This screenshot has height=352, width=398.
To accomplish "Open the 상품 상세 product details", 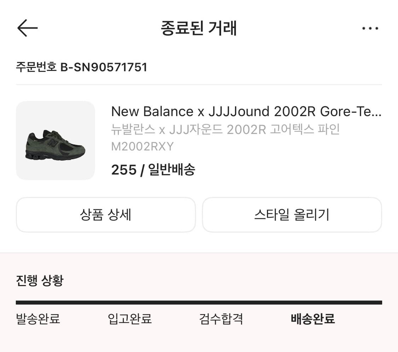I will click(x=106, y=215).
